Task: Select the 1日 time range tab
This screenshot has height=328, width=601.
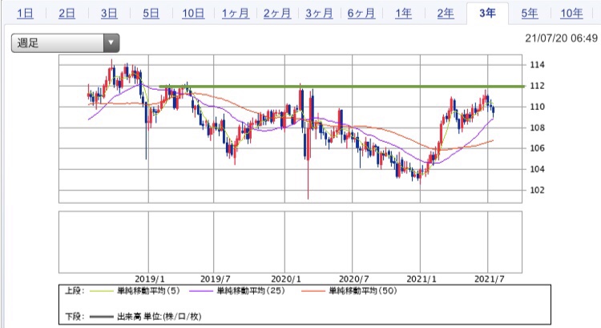Action: [x=25, y=14]
